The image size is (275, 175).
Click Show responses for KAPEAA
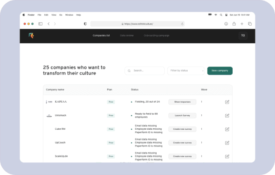(x=182, y=102)
